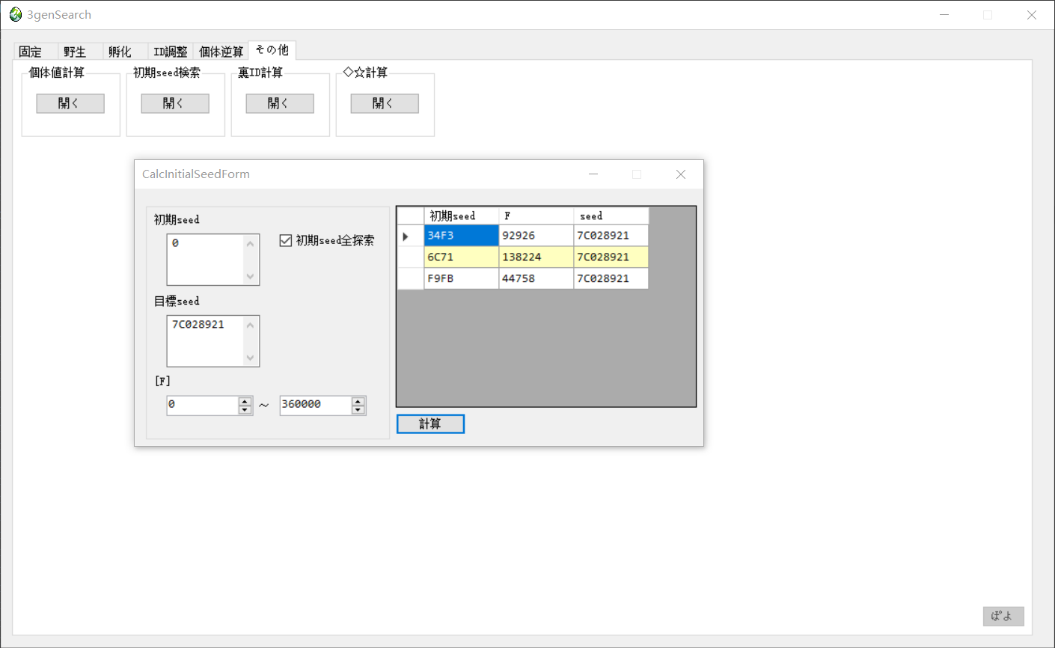This screenshot has height=648, width=1055.
Task: Sort by the F column header
Action: tap(536, 216)
